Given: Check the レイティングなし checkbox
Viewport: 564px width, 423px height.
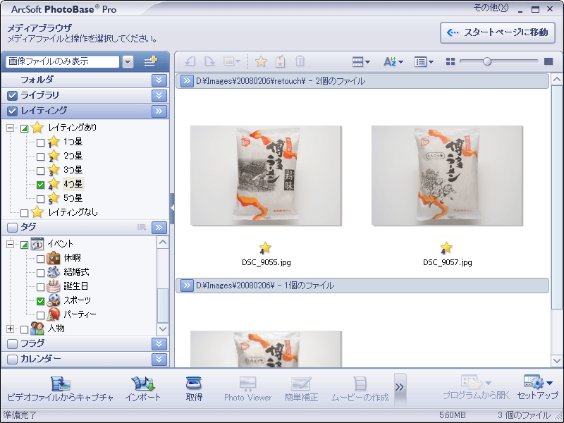Looking at the screenshot, I should pos(24,213).
